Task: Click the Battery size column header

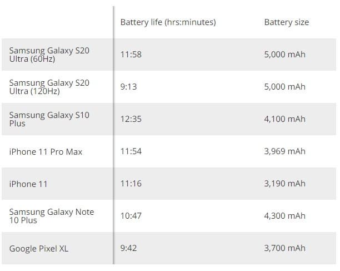Action: [x=286, y=22]
